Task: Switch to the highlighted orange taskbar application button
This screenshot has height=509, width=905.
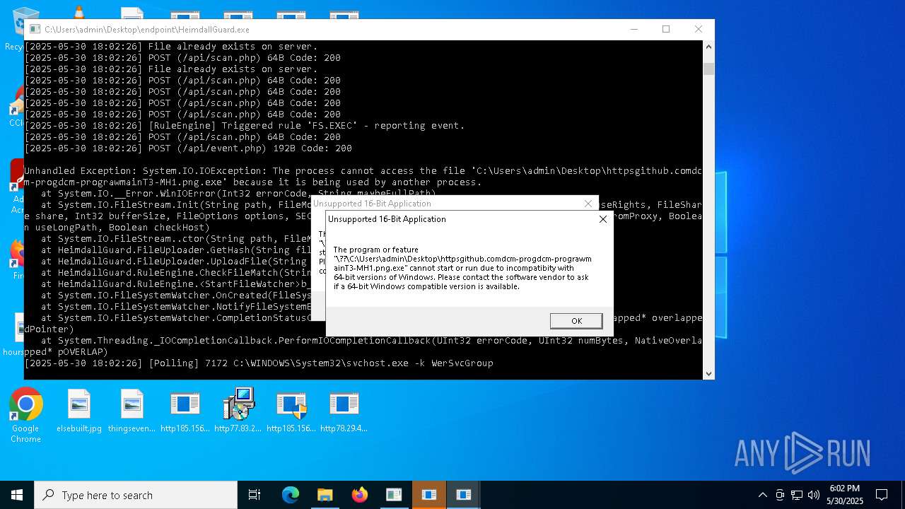Action: coord(428,495)
